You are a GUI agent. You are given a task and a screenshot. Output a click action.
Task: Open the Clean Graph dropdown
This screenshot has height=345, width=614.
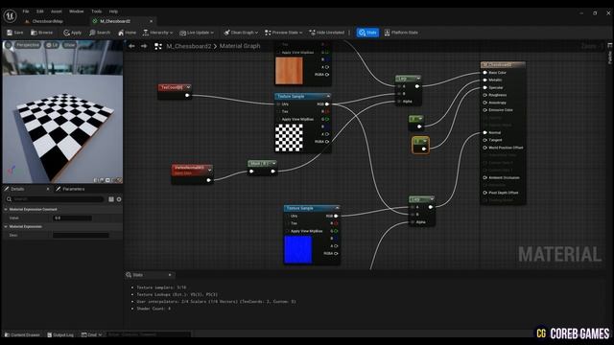click(x=241, y=33)
